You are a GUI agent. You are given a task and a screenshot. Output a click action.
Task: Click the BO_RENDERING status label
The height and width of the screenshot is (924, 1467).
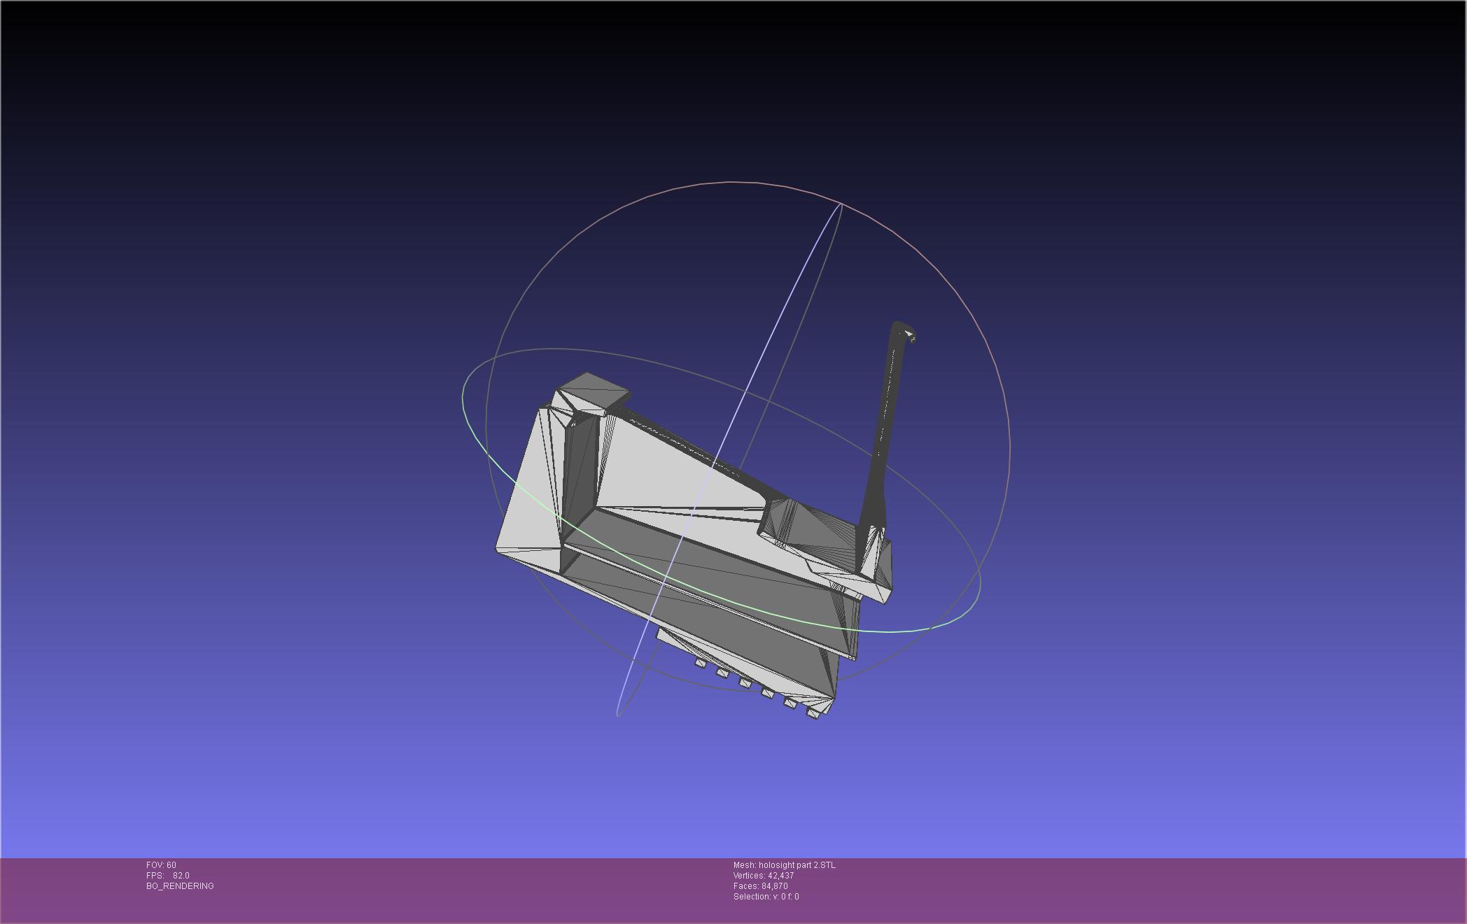[180, 886]
